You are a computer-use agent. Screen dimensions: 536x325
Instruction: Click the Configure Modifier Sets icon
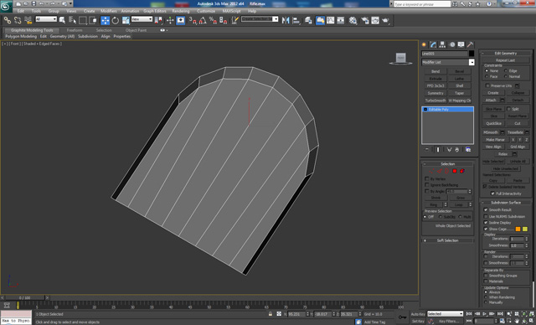point(468,150)
